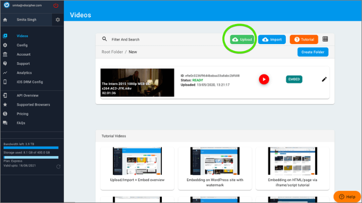Click the Tutorial Videos heading
Screen dimensions: 362x203
click(113, 136)
